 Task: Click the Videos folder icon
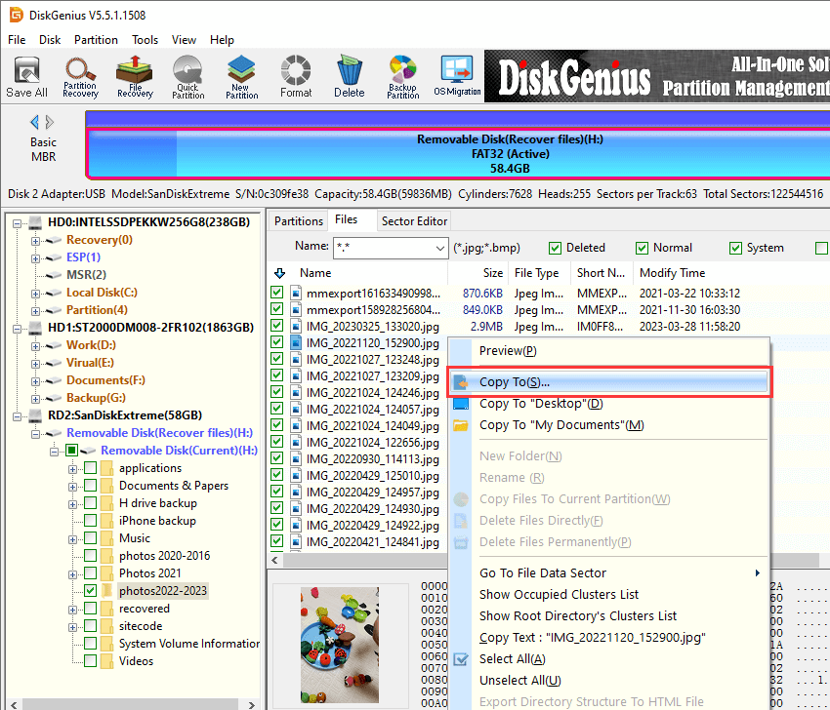(107, 661)
